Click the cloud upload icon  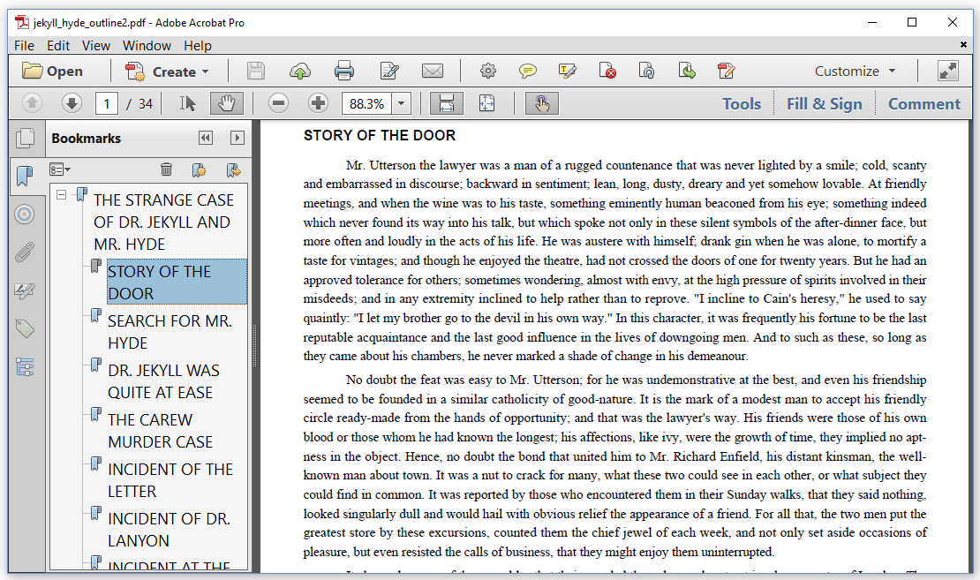(x=300, y=72)
